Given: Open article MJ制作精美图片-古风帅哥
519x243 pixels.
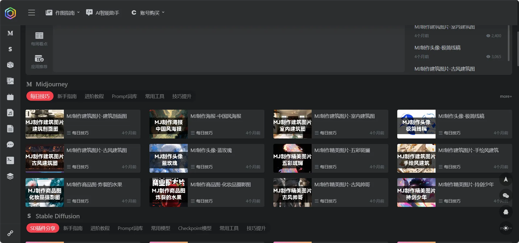Looking at the screenshot, I should click(x=342, y=185).
